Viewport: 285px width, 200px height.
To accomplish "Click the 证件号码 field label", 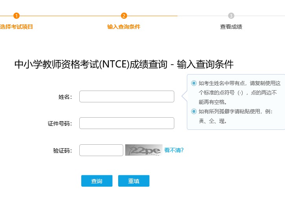I will point(59,124).
